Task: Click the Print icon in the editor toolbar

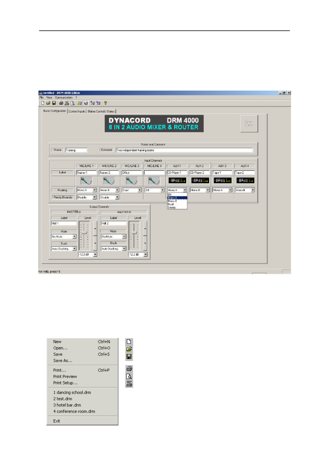Action: [x=61, y=103]
